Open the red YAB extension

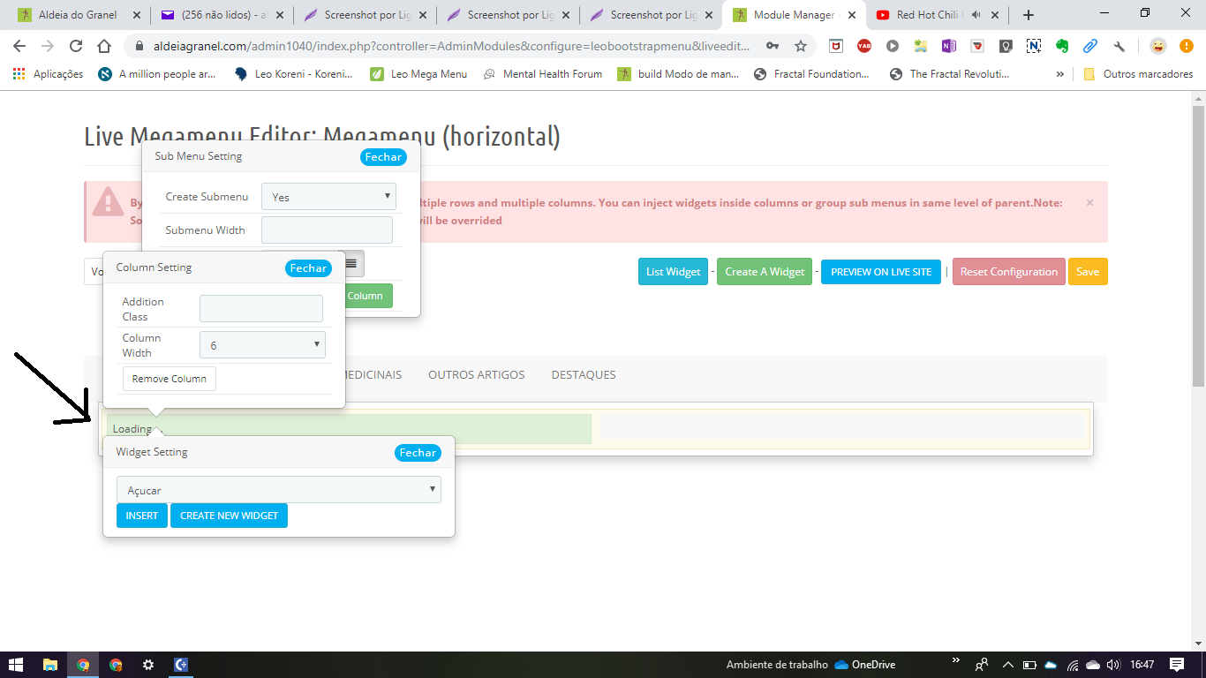click(863, 47)
